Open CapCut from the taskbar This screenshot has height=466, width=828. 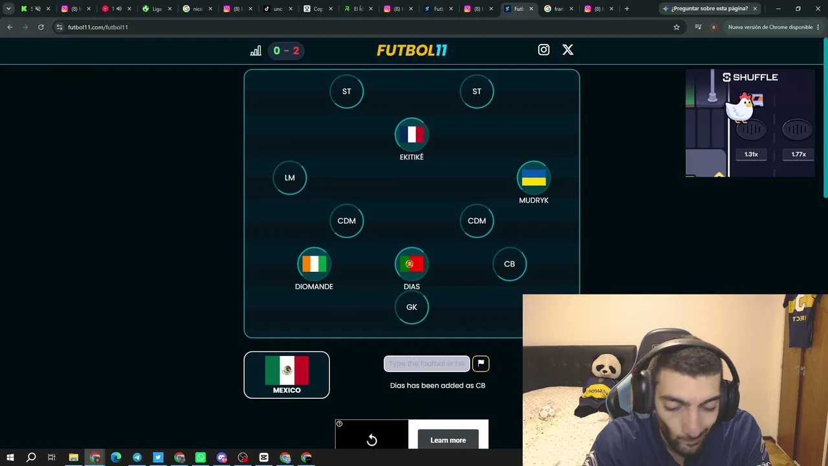click(264, 458)
